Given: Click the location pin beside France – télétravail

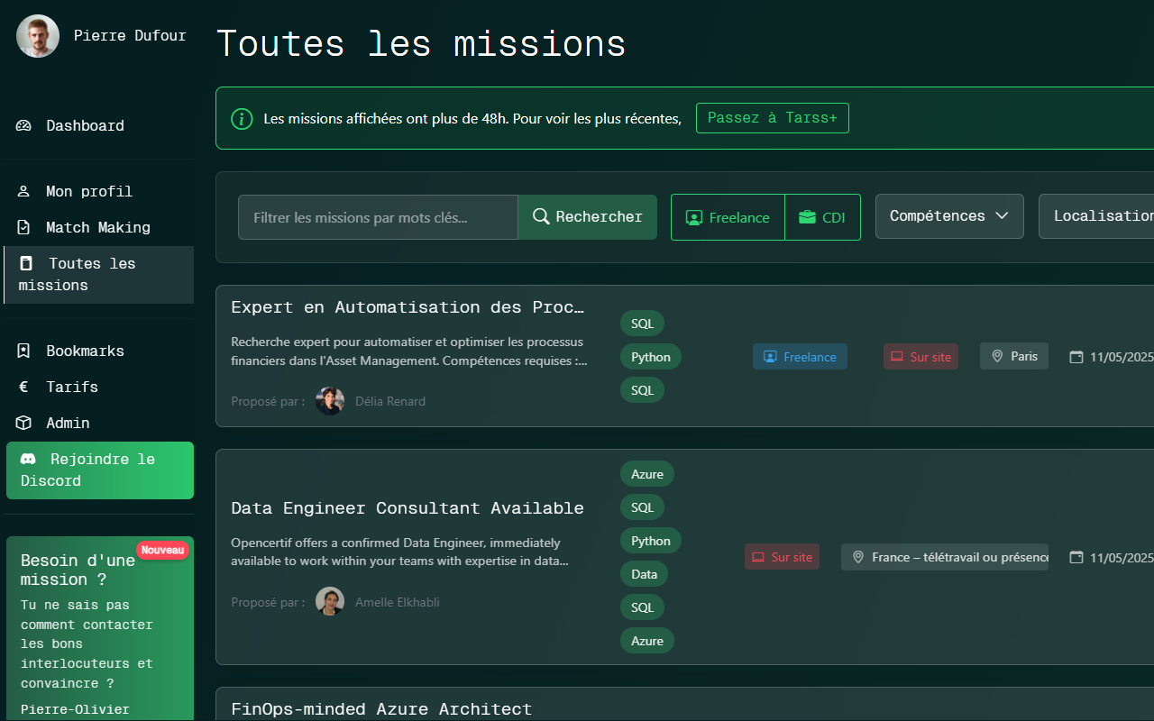Looking at the screenshot, I should coord(858,557).
